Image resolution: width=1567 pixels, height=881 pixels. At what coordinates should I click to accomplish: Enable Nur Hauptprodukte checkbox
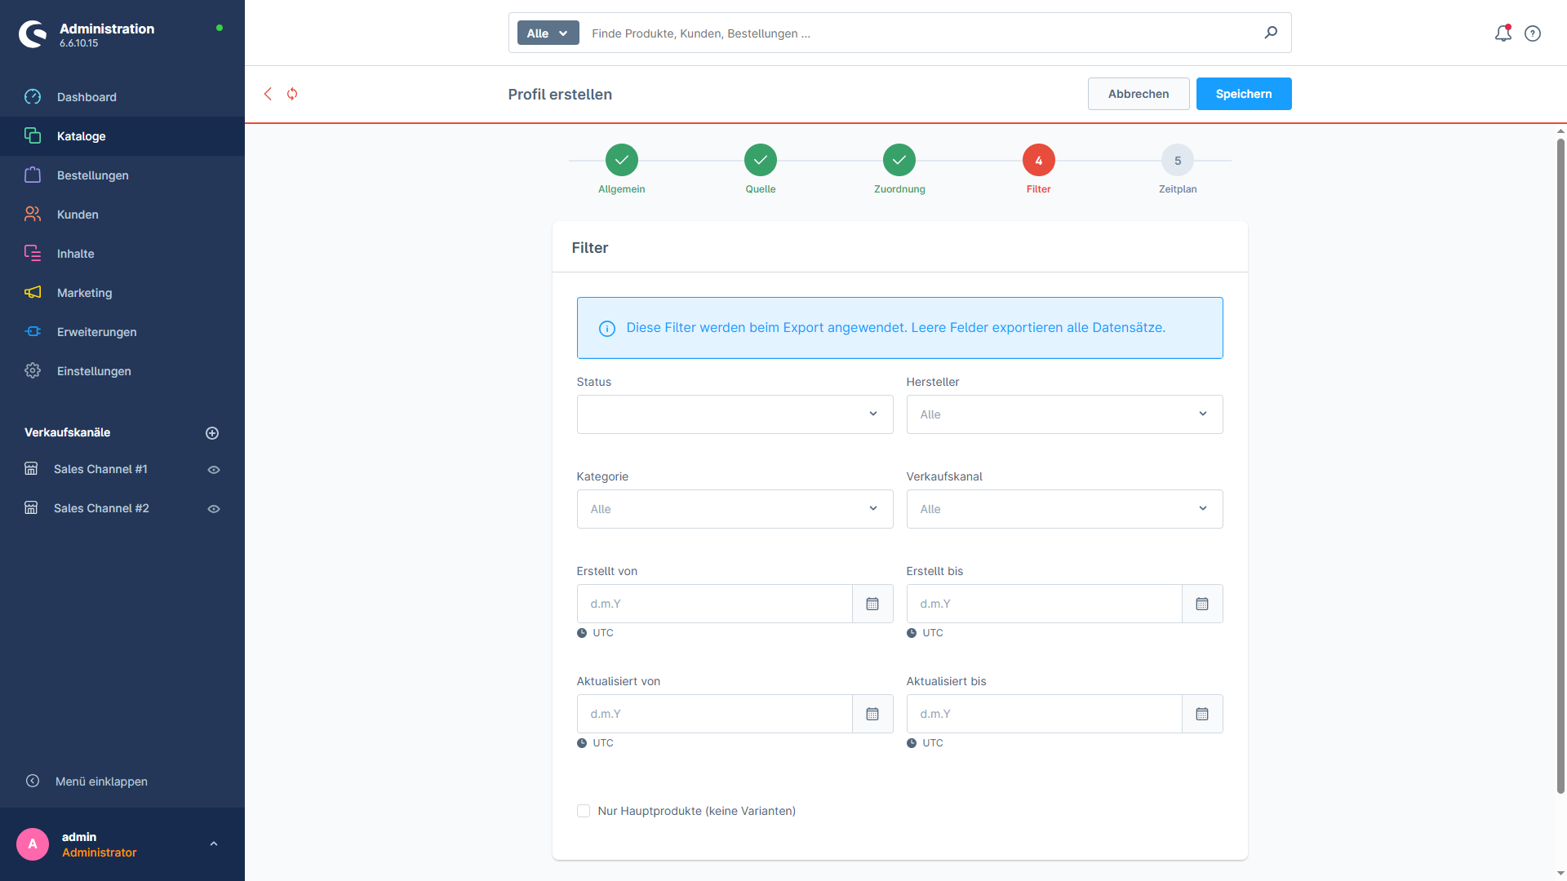(x=584, y=811)
